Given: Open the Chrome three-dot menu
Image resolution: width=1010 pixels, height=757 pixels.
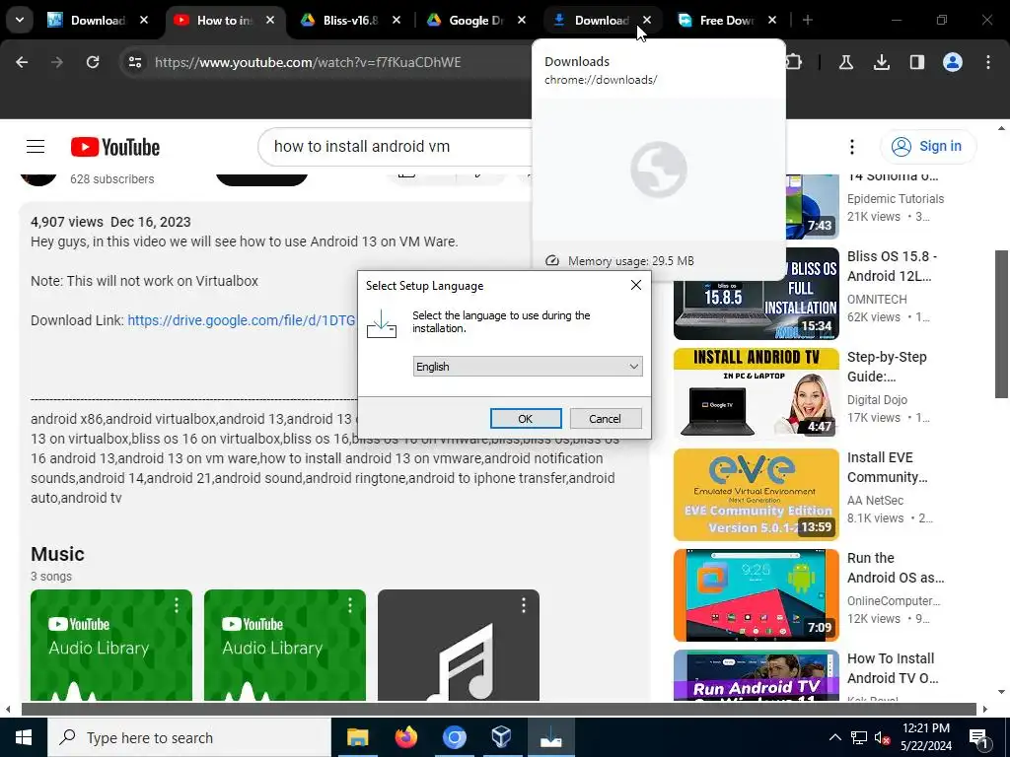Looking at the screenshot, I should (x=988, y=62).
